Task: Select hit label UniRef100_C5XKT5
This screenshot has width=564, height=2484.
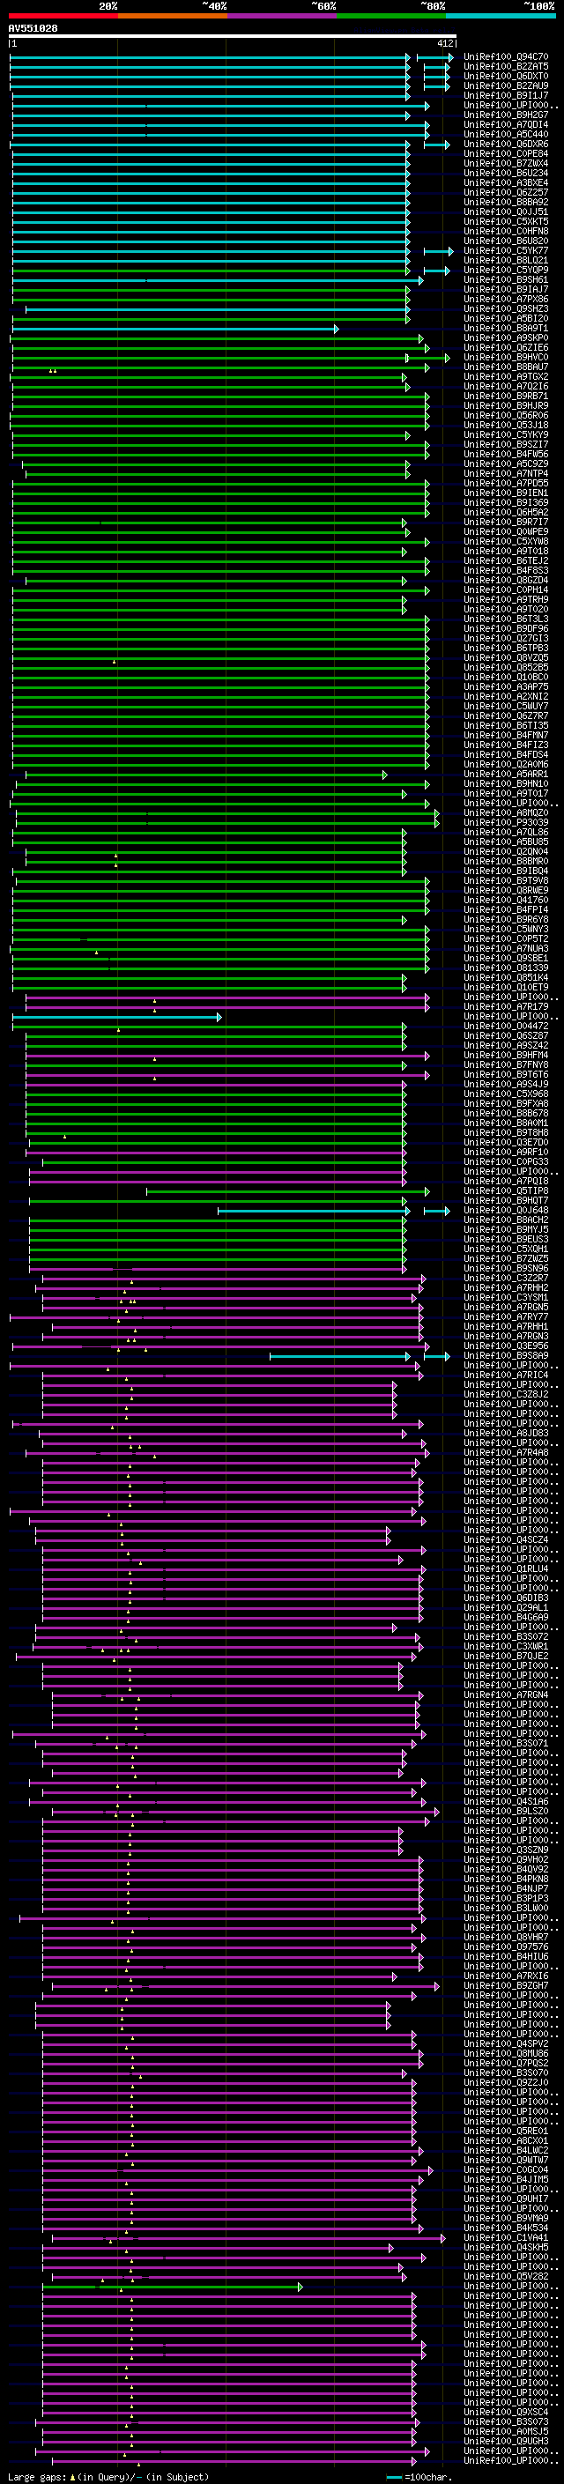Action: point(506,222)
